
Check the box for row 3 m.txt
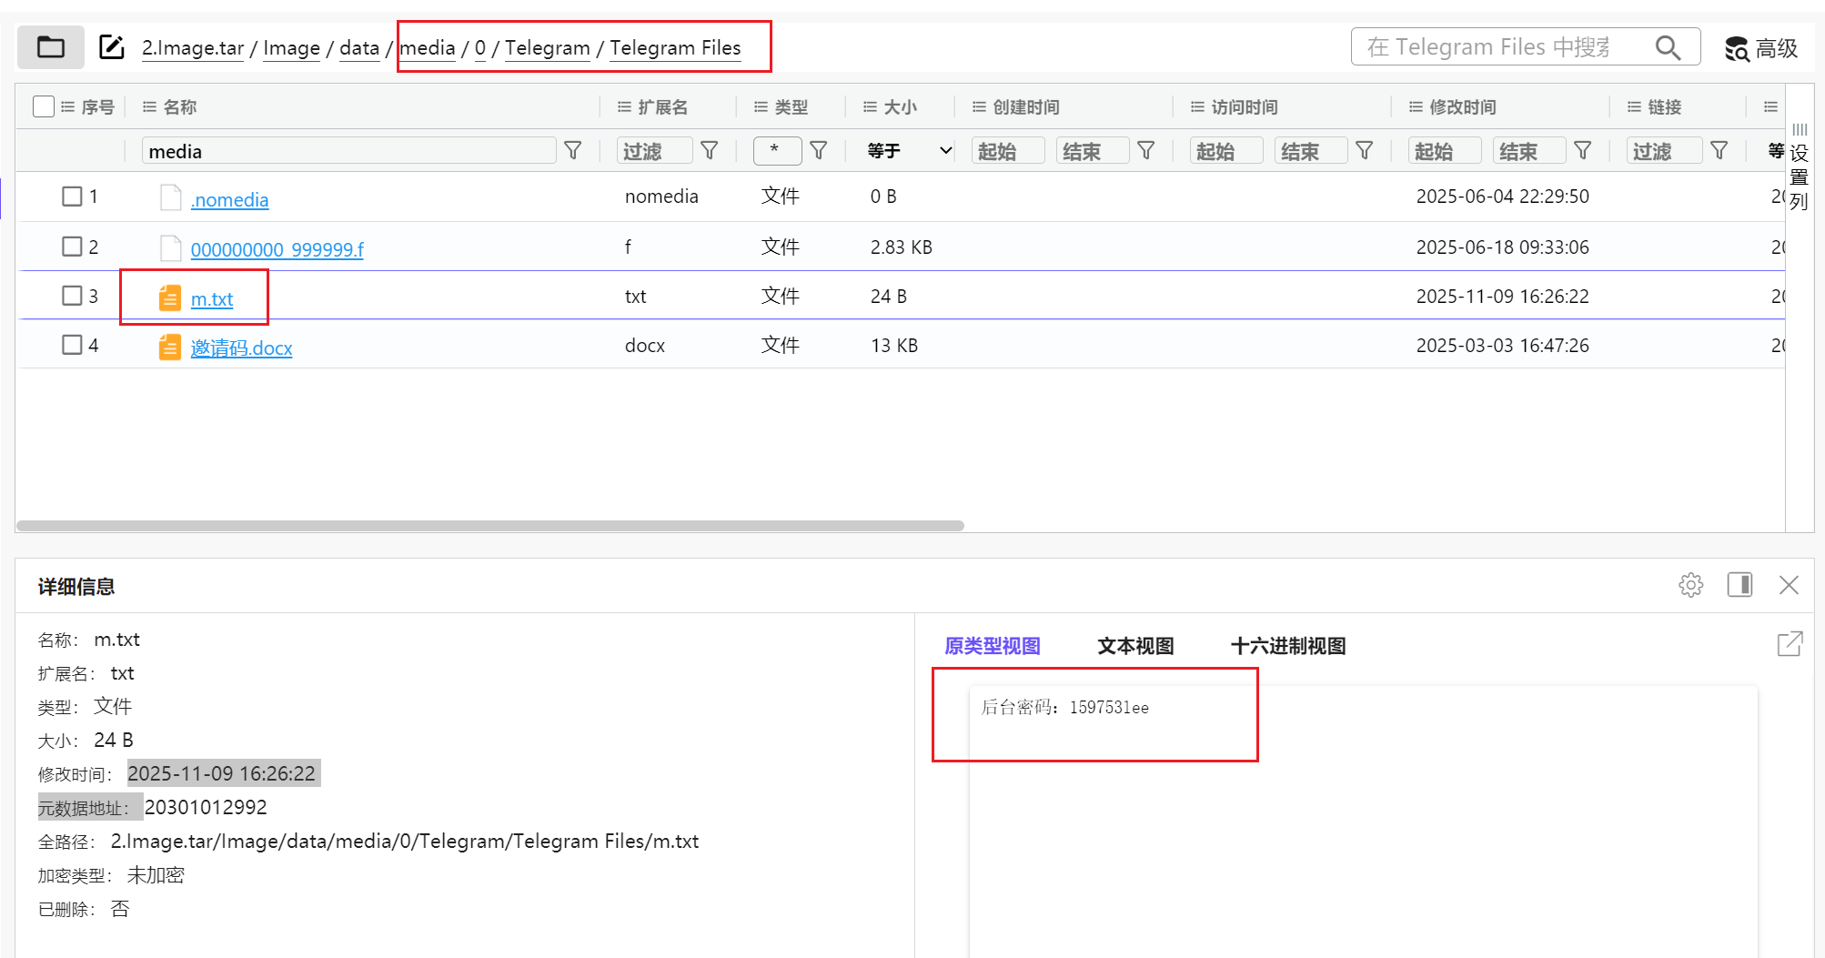[x=72, y=296]
